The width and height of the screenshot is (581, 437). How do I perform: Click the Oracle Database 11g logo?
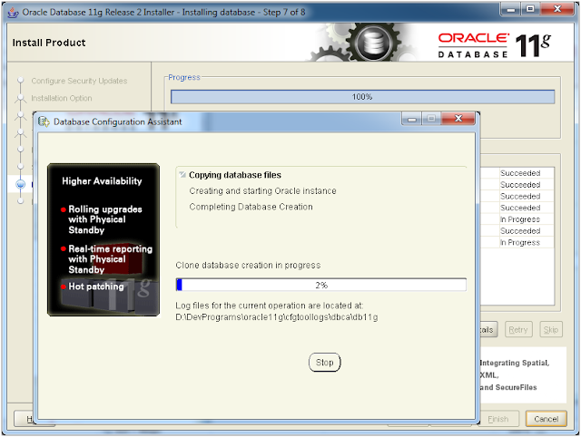[x=494, y=45]
